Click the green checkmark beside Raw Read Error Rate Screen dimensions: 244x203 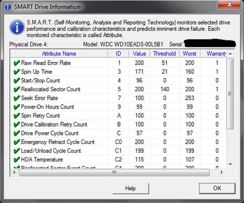[17, 63]
